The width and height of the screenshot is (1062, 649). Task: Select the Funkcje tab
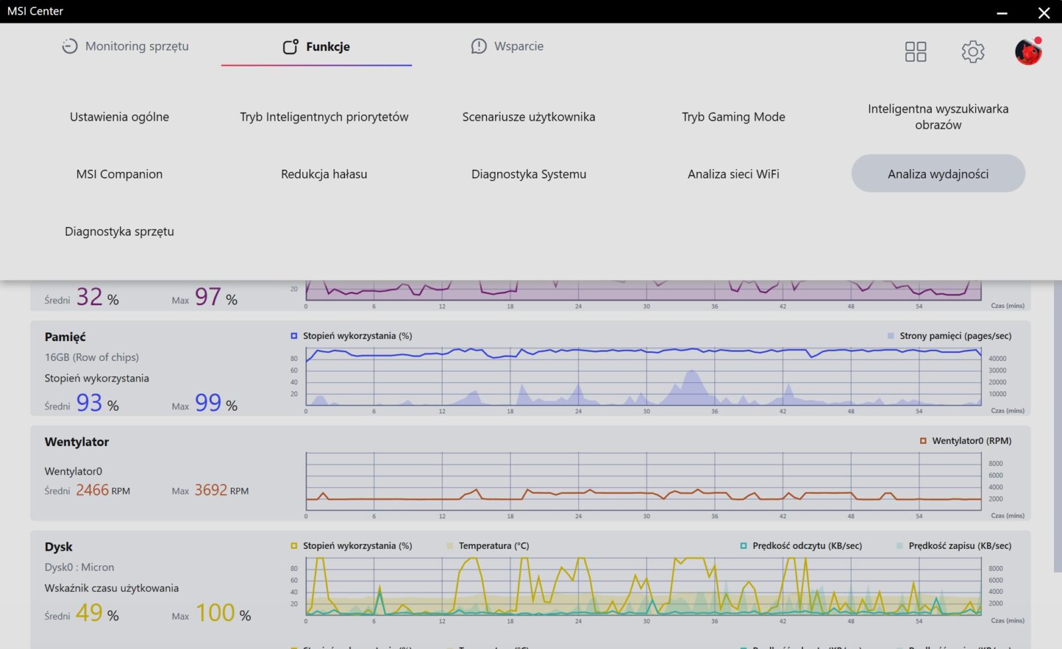(x=317, y=46)
